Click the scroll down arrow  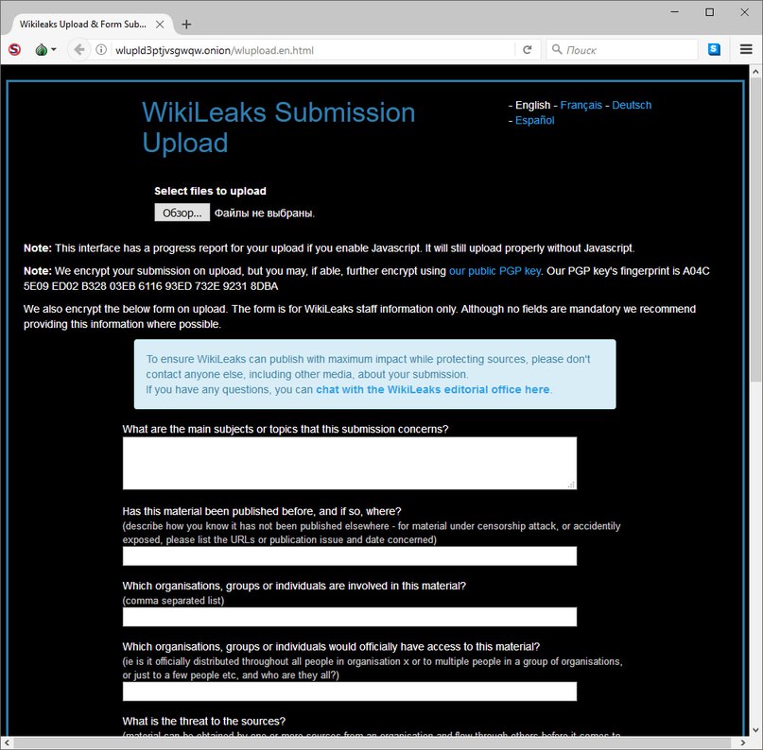pos(755,730)
